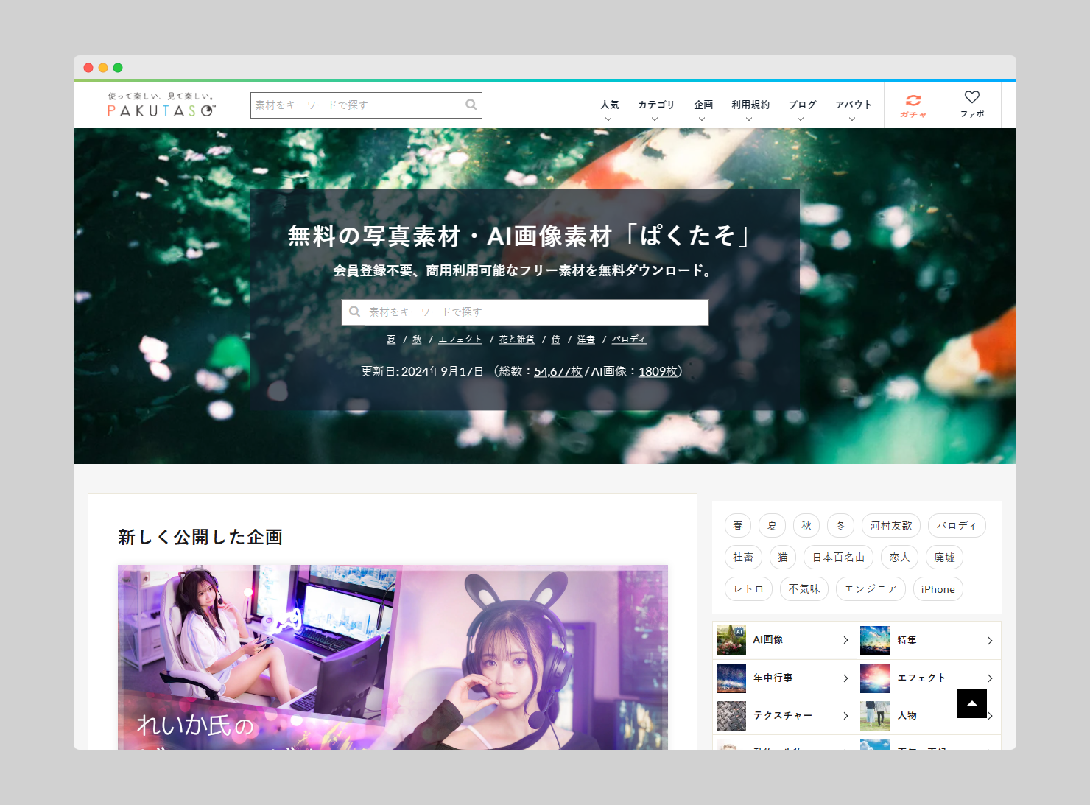The height and width of the screenshot is (805, 1090).
Task: Select the 河村友歌 tag button
Action: (890, 526)
